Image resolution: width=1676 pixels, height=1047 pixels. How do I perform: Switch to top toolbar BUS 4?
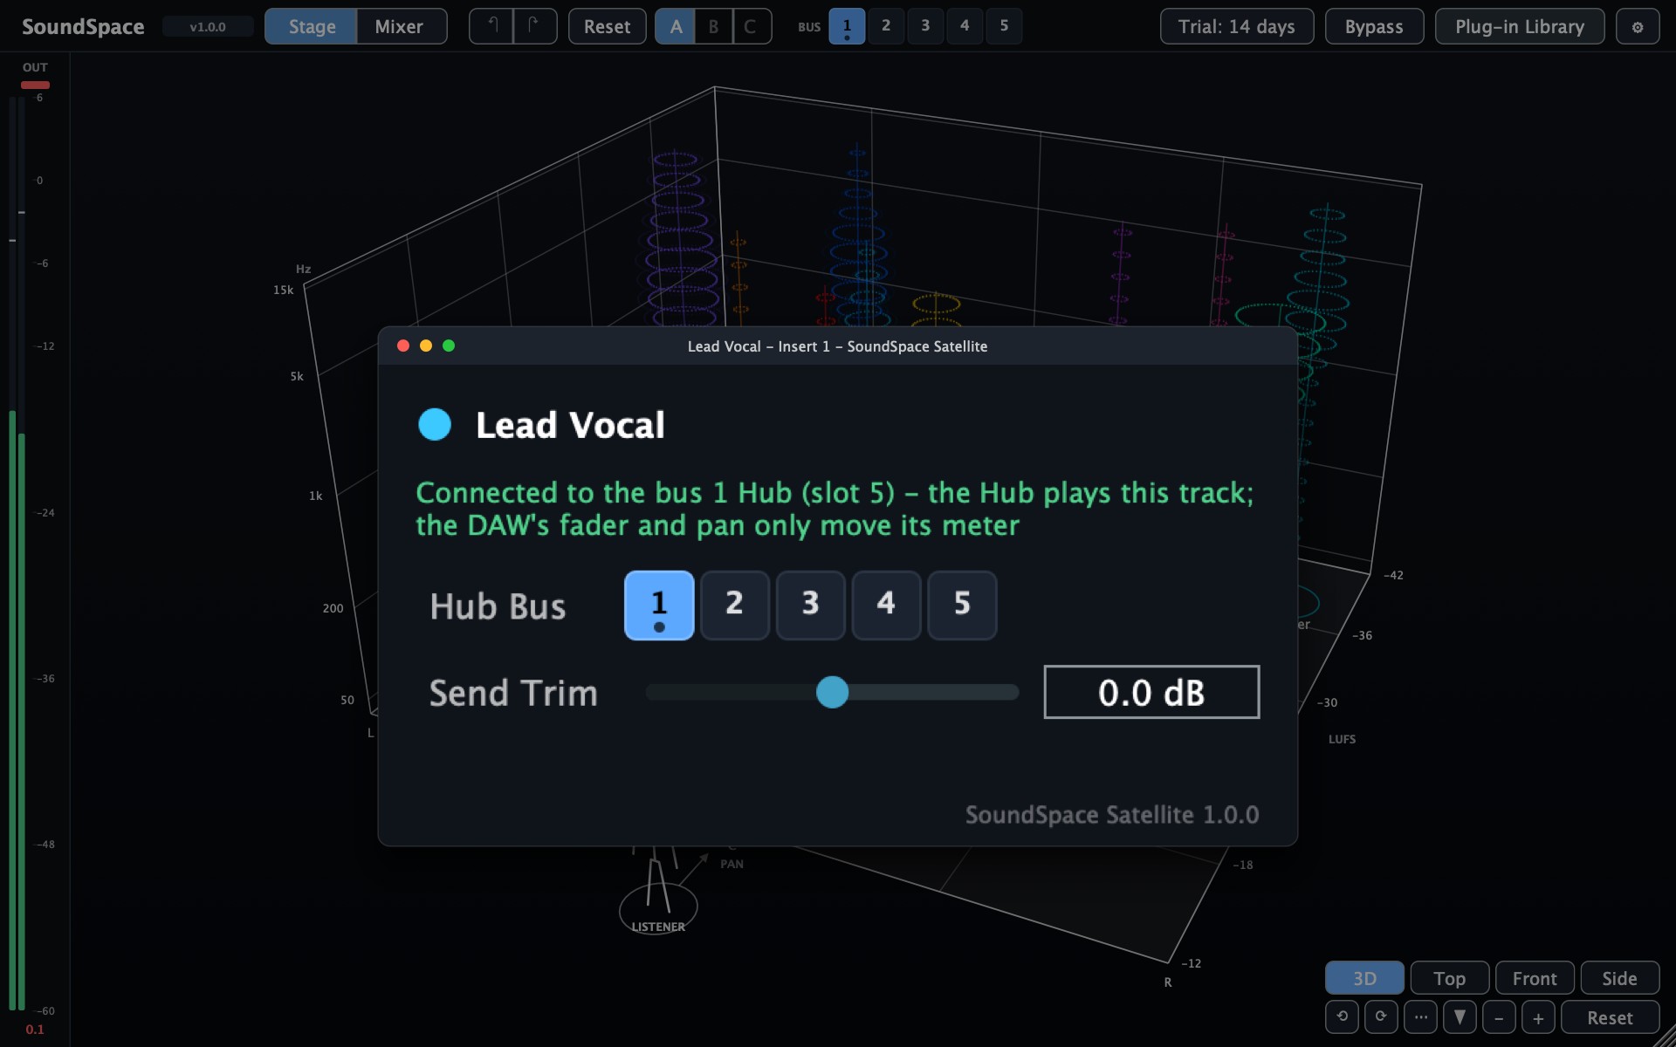pos(965,26)
